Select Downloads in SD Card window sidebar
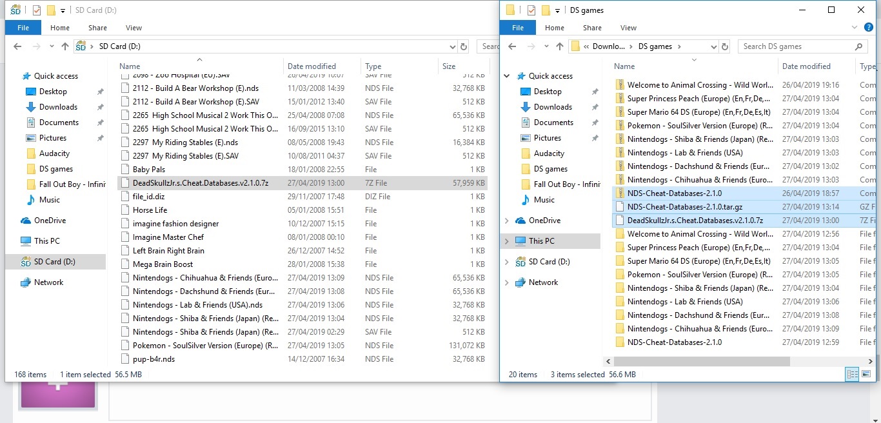The image size is (881, 423). tap(58, 107)
